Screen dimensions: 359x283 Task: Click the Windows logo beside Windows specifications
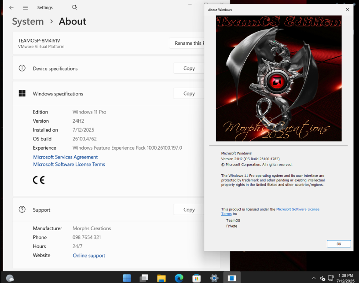click(x=22, y=93)
